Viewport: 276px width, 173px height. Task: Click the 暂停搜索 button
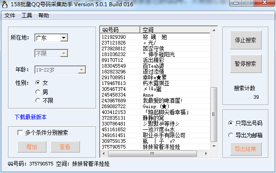246,64
